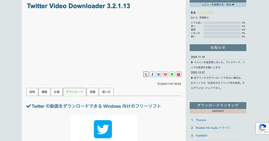This screenshot has height=141, width=269.
Task: Click the Twitter Video Downloader 3.2.1.13 title
Action: [78, 6]
